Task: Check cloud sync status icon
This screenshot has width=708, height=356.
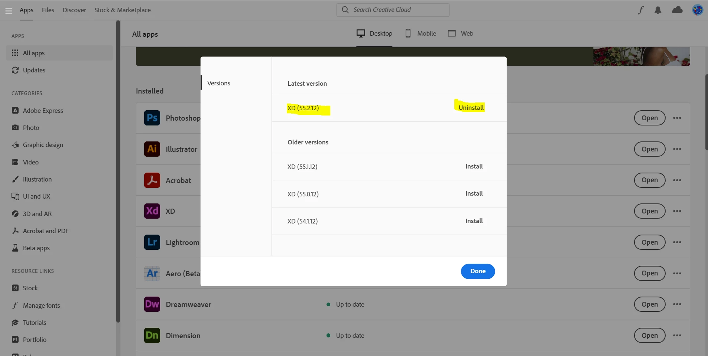Action: pyautogui.click(x=677, y=10)
